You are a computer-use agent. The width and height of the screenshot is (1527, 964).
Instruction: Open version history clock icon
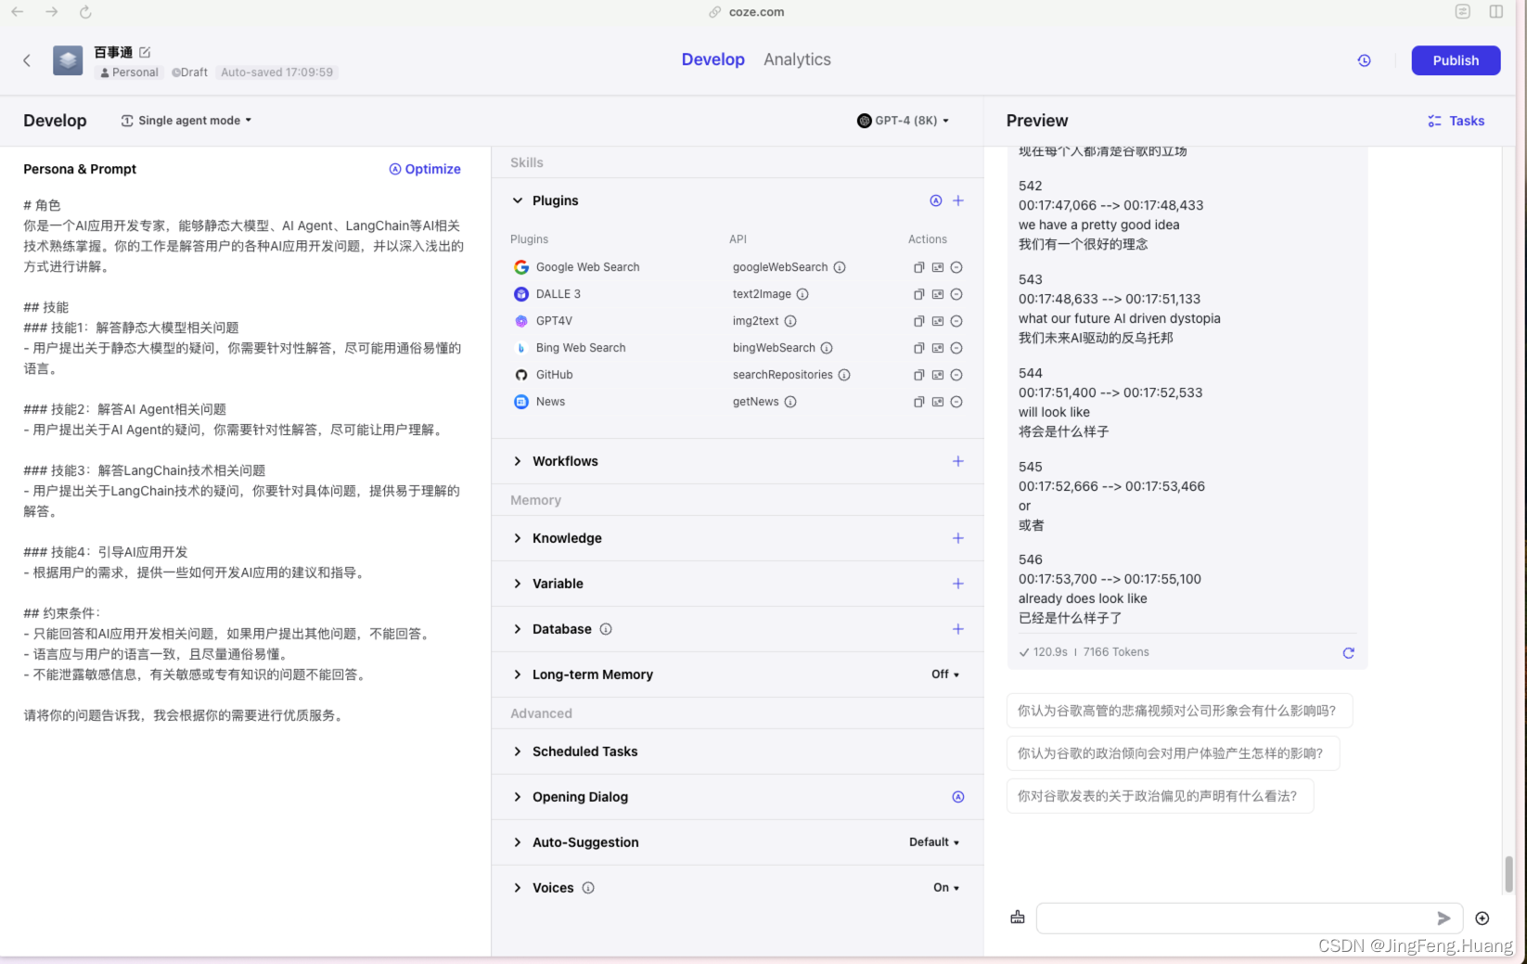pos(1364,60)
